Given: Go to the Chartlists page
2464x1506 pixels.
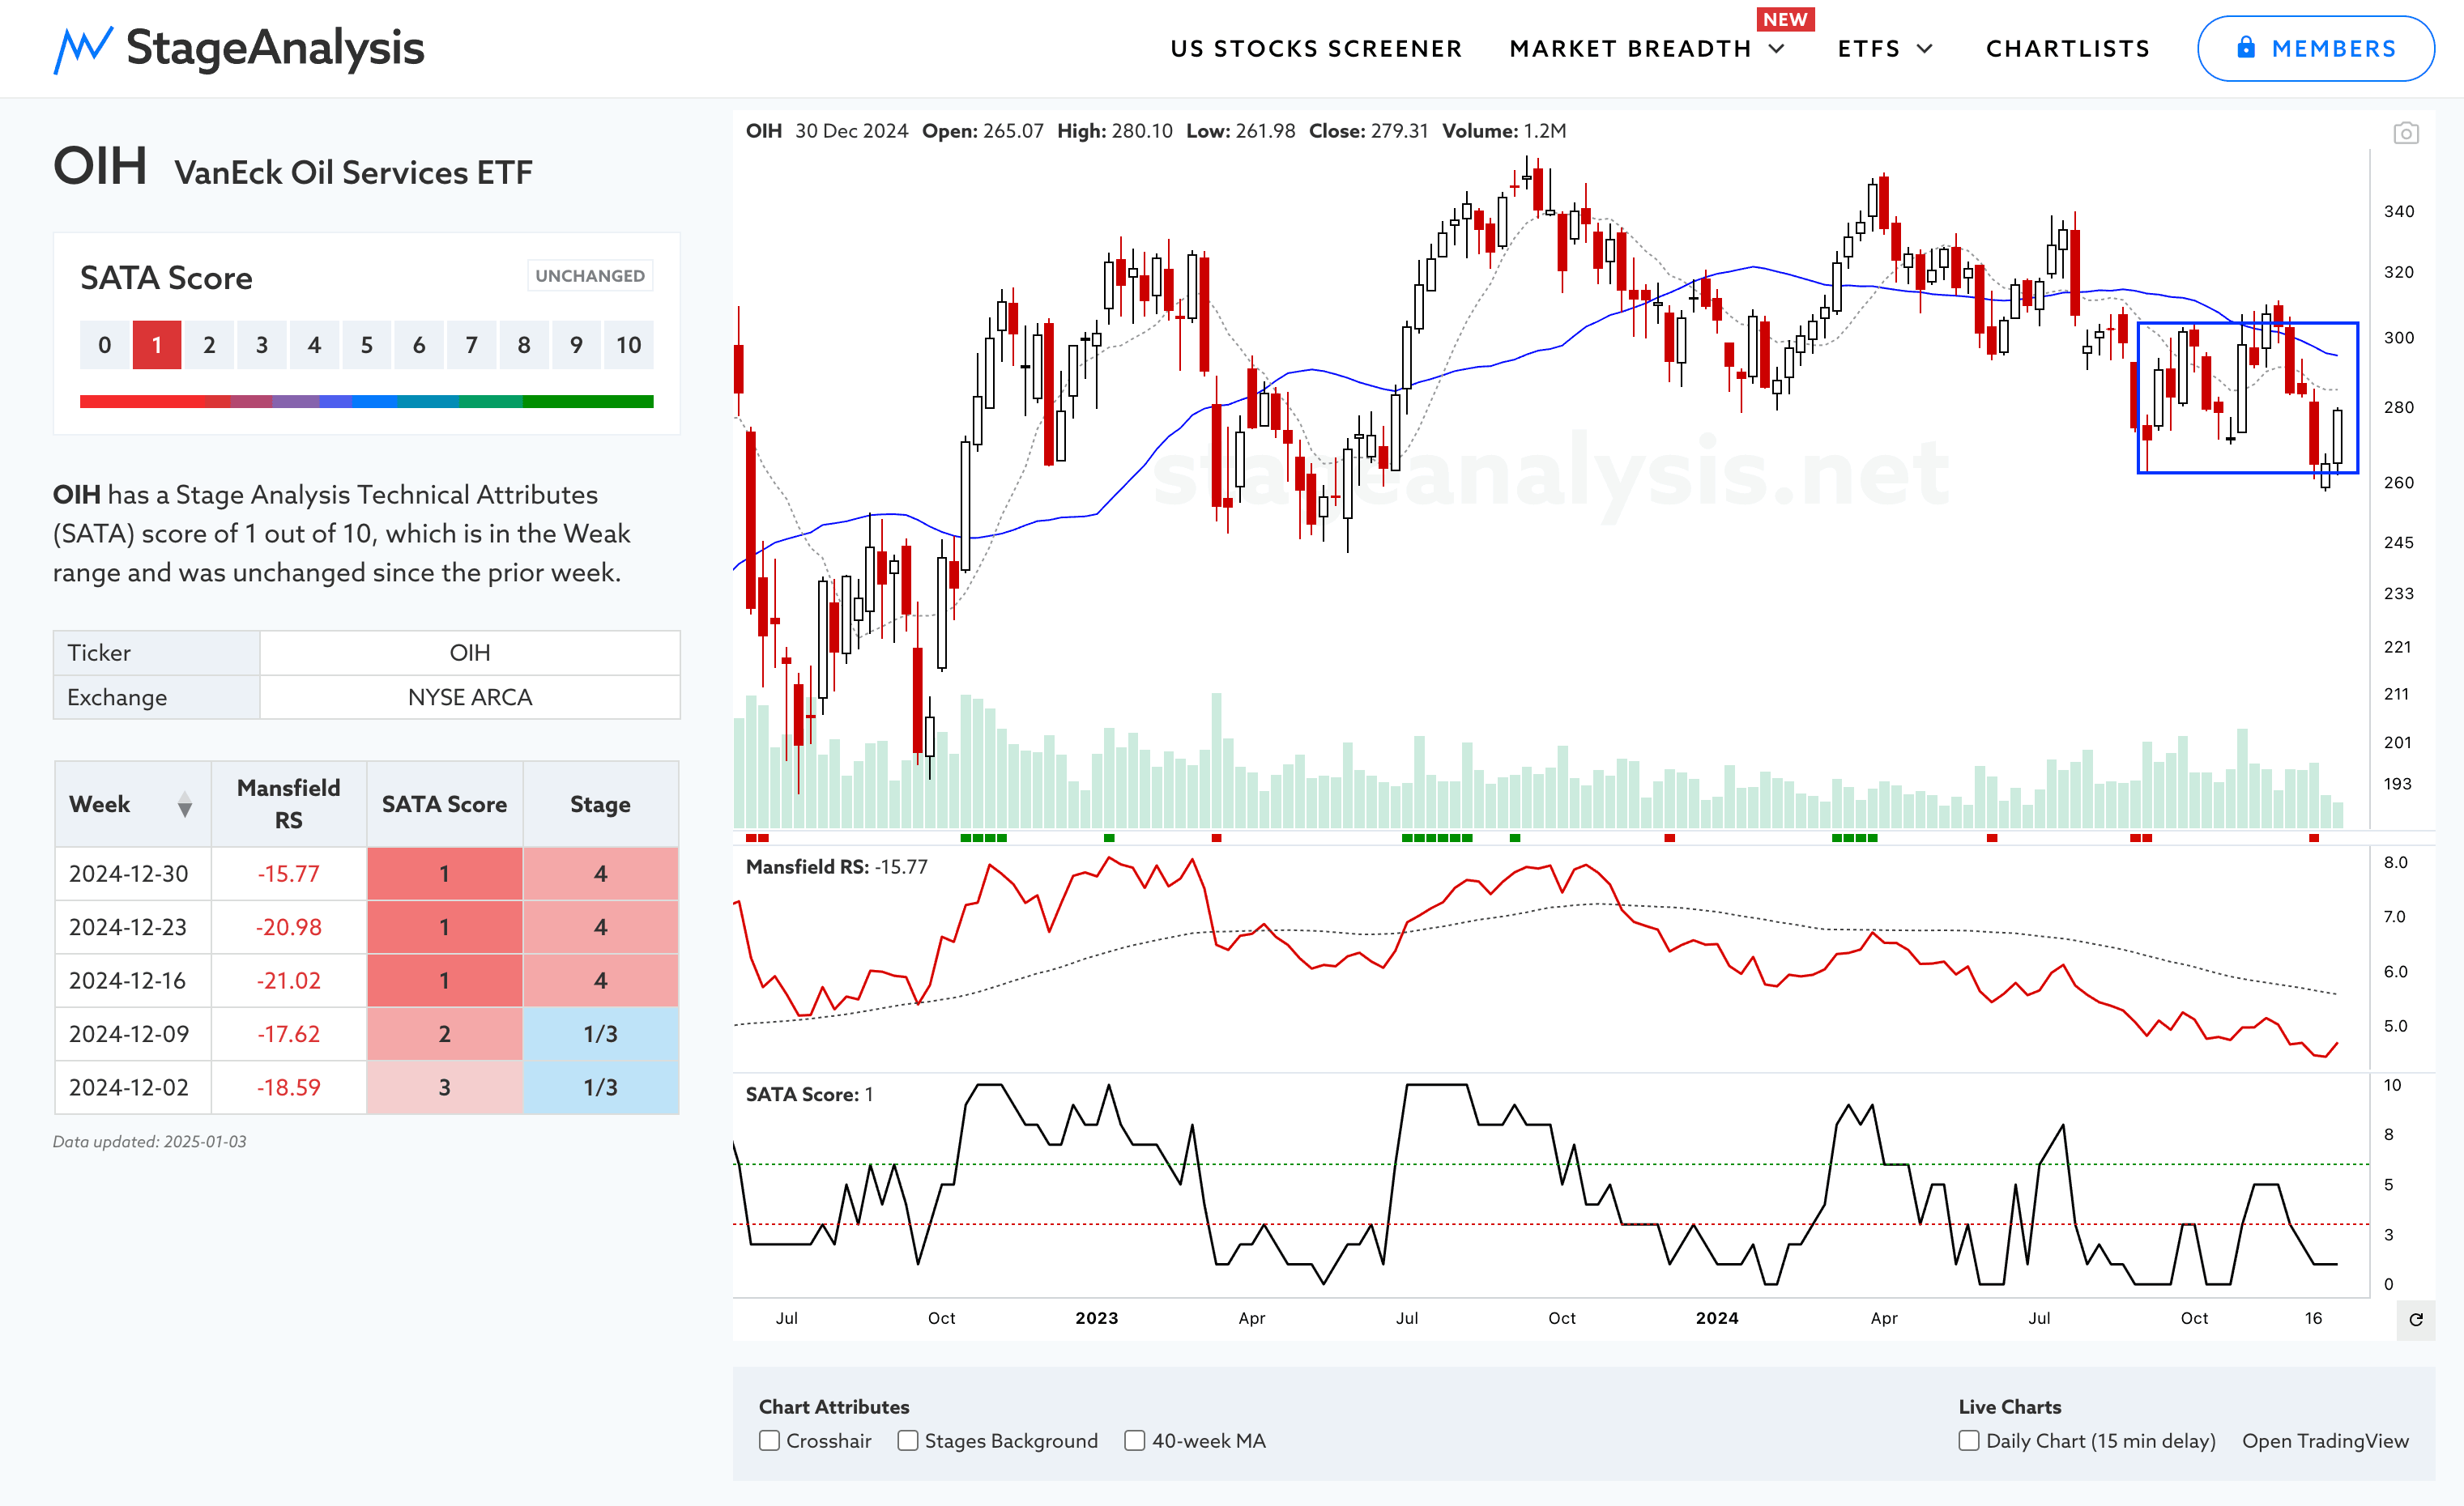Looking at the screenshot, I should pos(2067,49).
